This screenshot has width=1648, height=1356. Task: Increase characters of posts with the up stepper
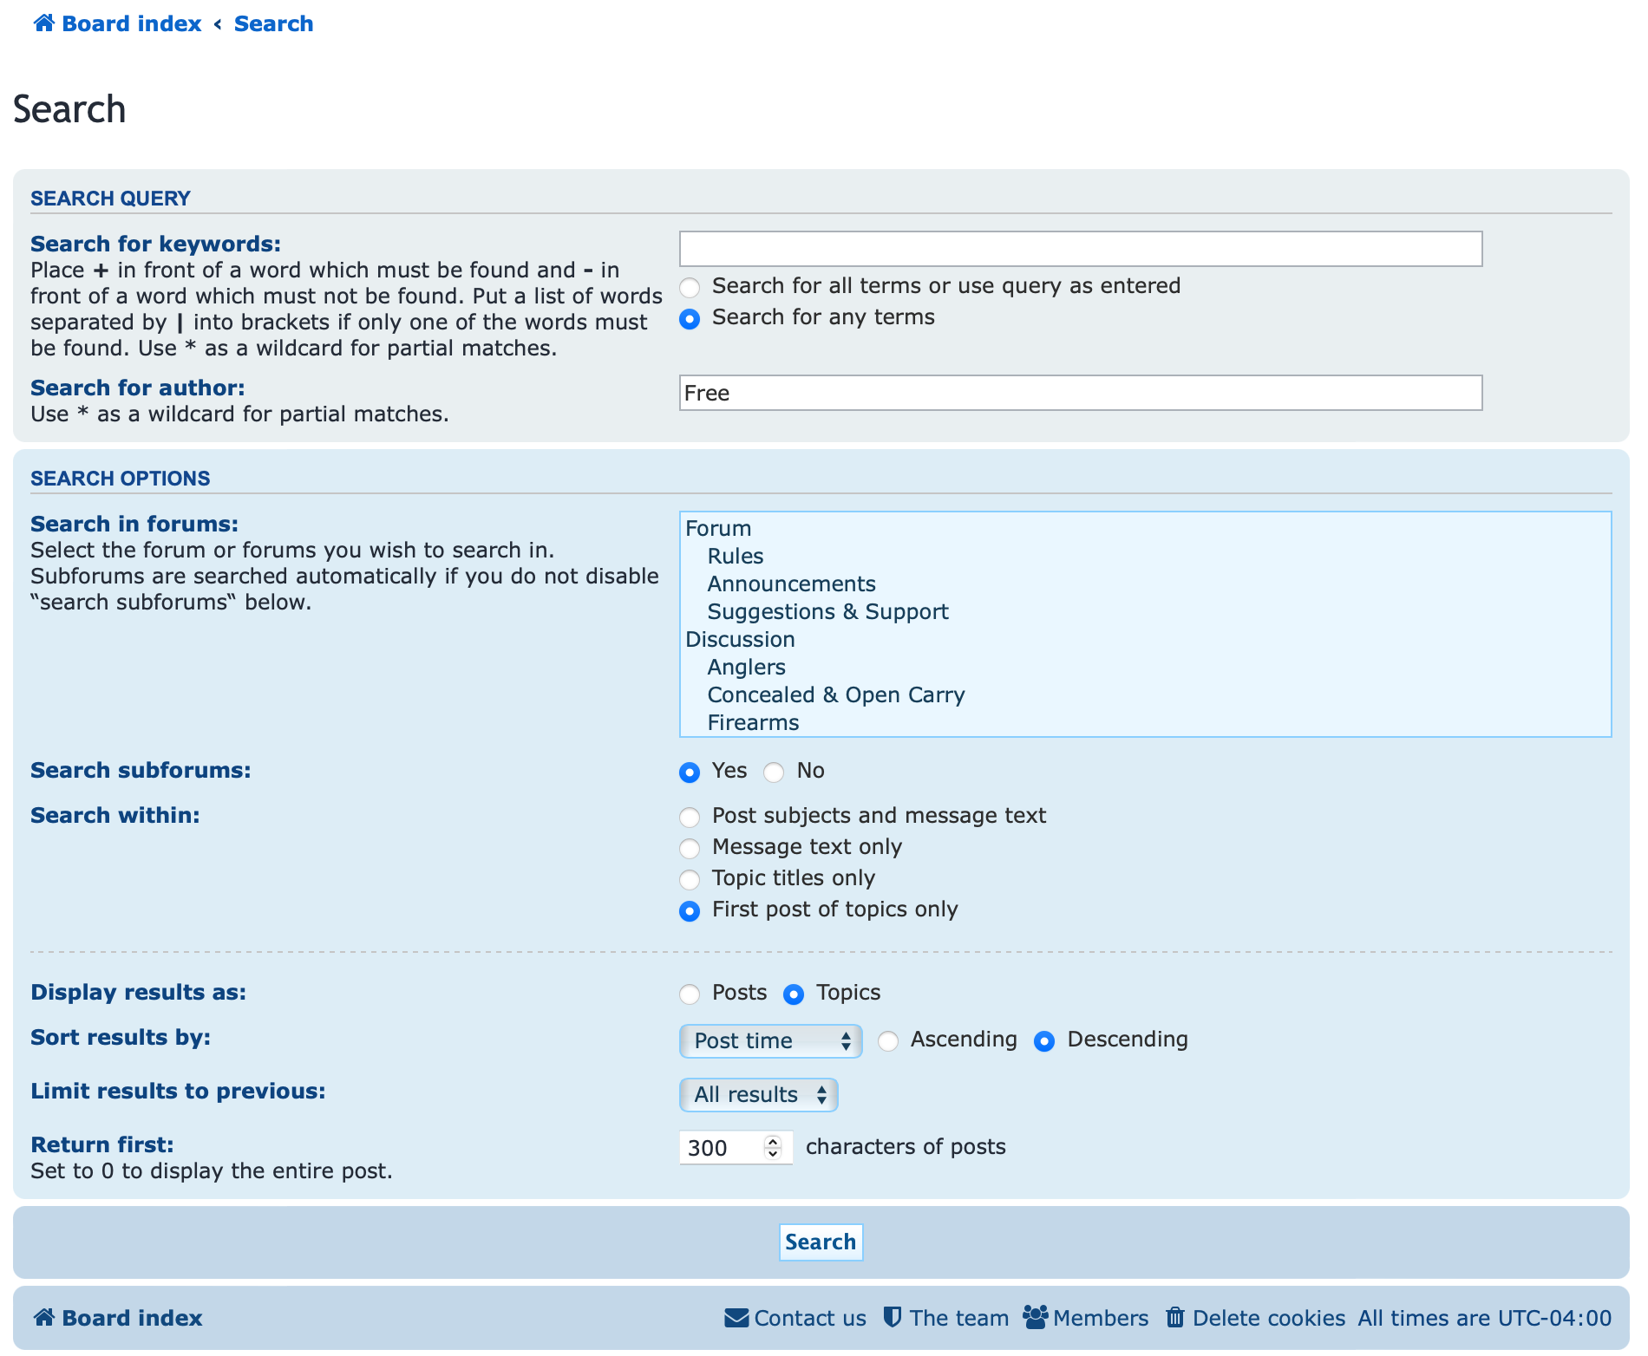[x=771, y=1143]
